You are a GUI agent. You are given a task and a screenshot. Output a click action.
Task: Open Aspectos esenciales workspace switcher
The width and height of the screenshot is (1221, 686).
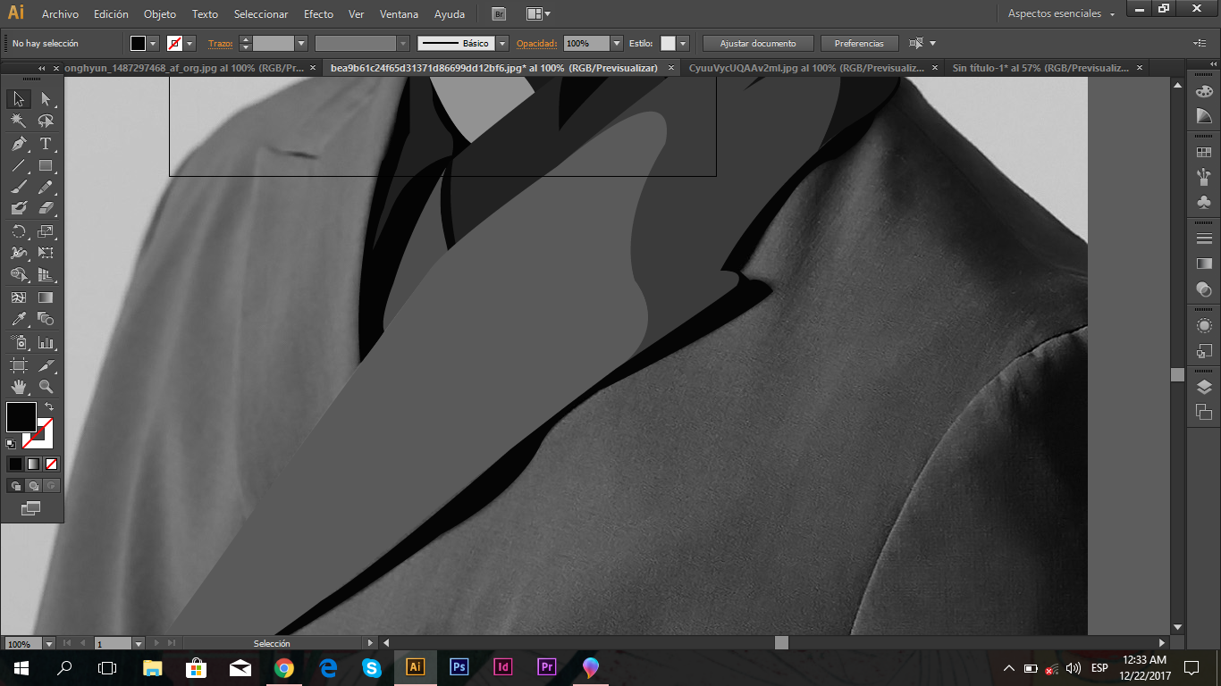1062,13
